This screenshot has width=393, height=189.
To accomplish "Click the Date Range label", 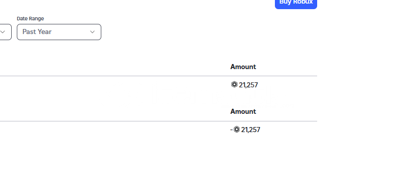I will pyautogui.click(x=31, y=18).
